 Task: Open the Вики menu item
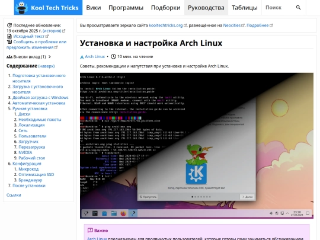coord(94,8)
